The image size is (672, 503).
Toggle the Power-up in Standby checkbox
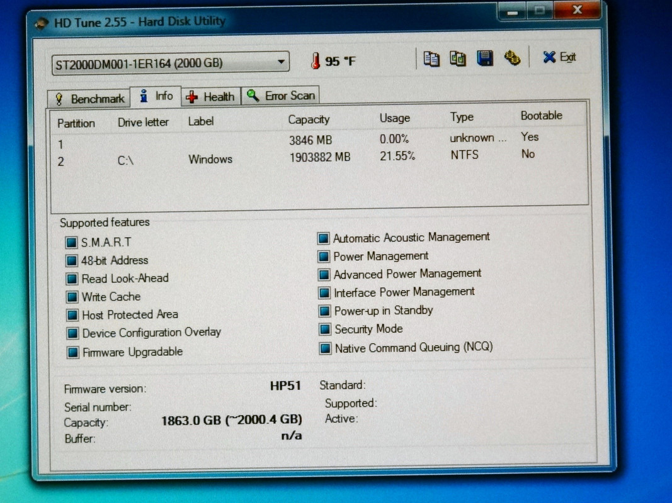click(x=324, y=311)
